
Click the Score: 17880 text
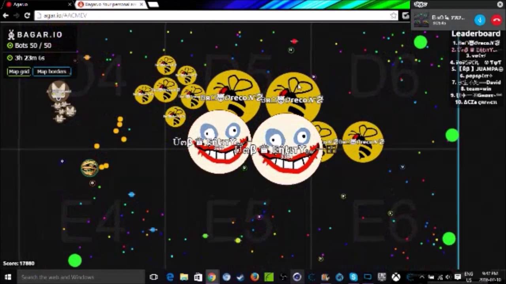[x=19, y=263]
